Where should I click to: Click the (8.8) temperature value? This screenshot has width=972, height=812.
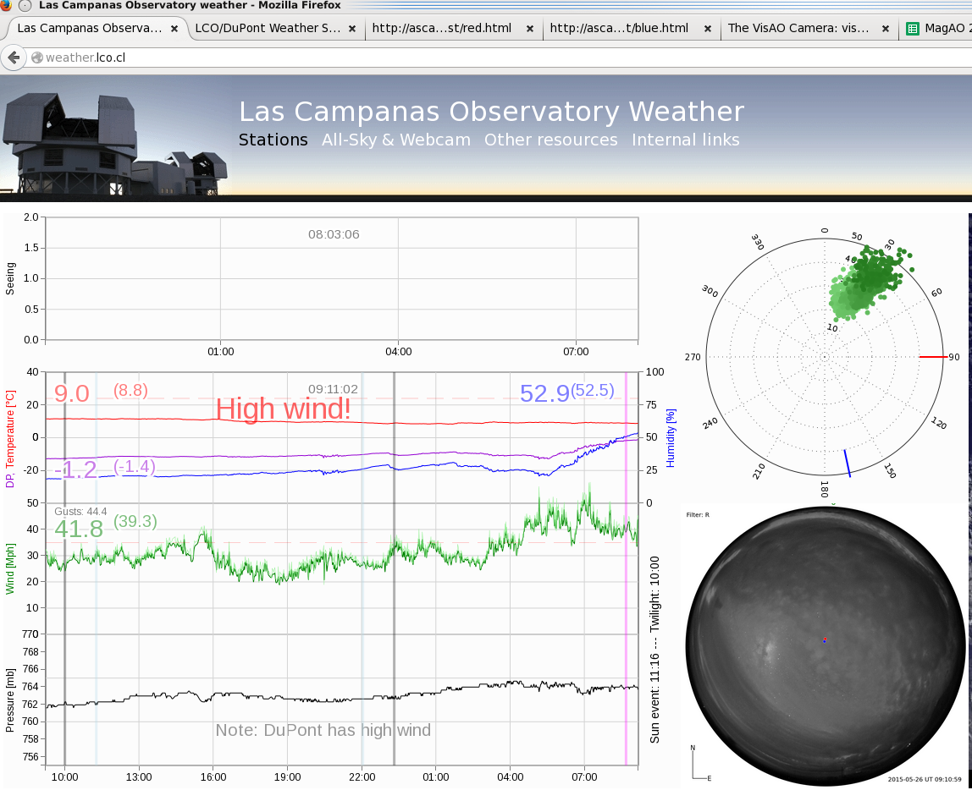tap(130, 390)
